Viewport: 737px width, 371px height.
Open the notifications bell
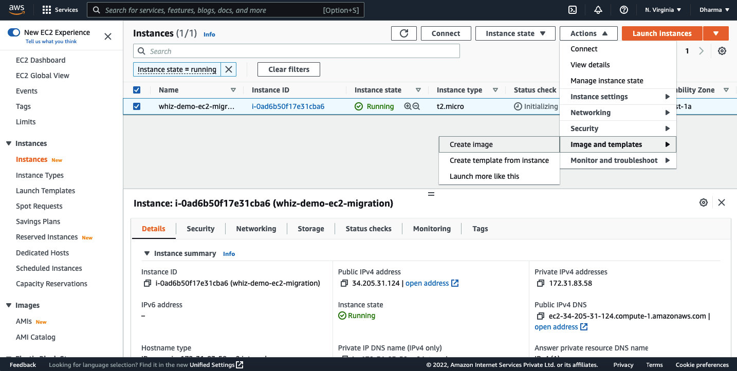[x=598, y=10]
